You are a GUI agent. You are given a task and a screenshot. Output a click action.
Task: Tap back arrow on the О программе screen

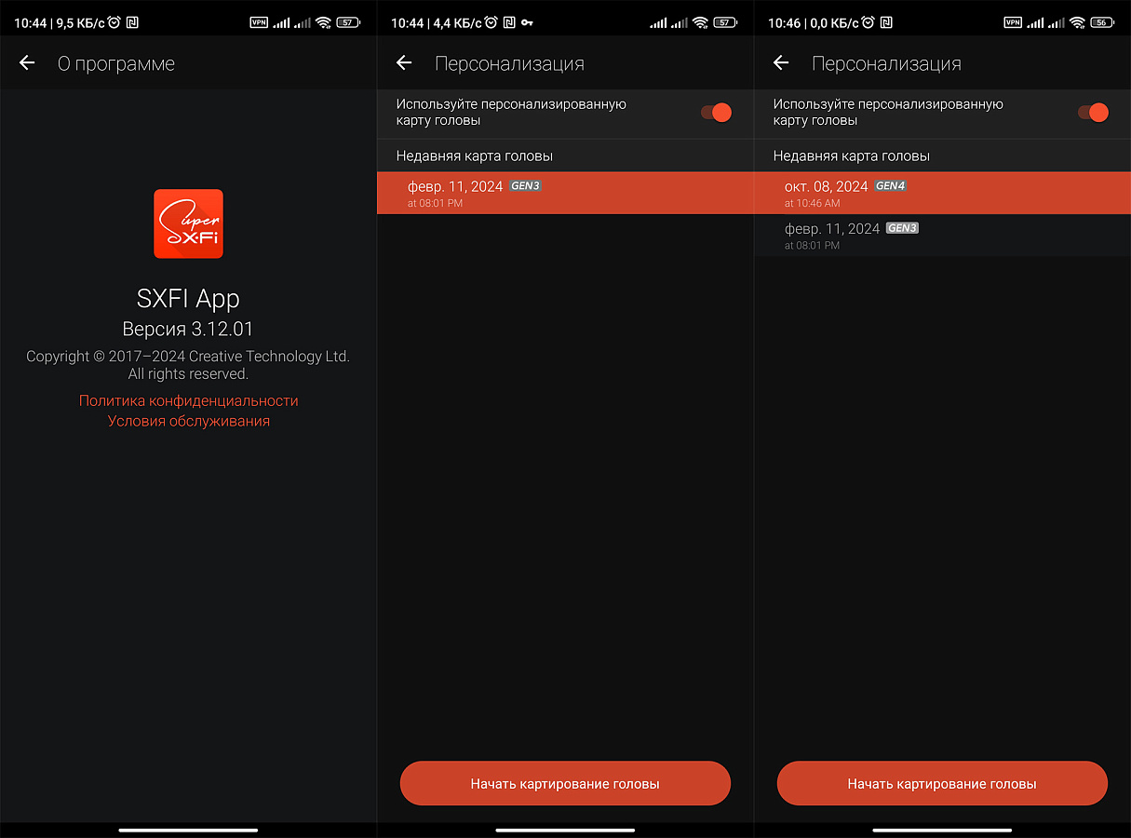pos(27,63)
